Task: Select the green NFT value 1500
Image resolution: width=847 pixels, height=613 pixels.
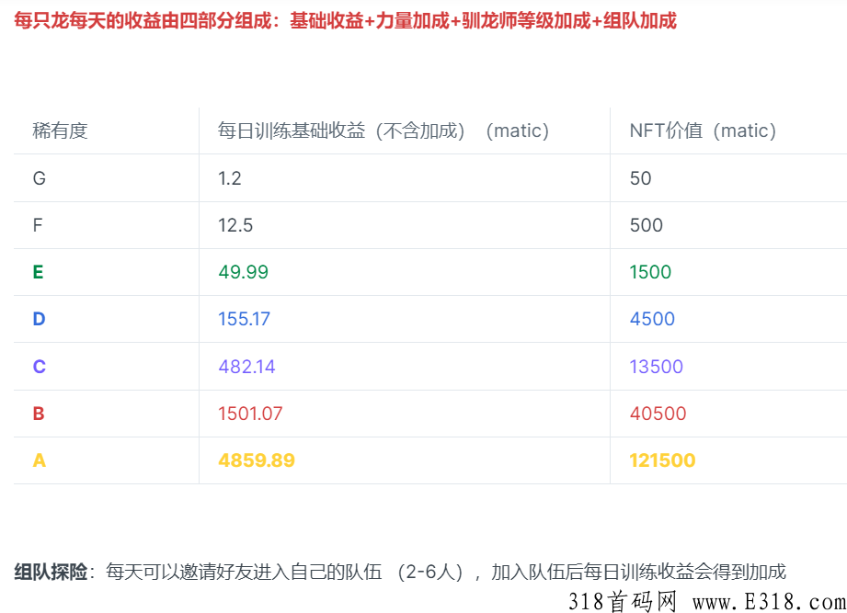Action: (x=650, y=272)
